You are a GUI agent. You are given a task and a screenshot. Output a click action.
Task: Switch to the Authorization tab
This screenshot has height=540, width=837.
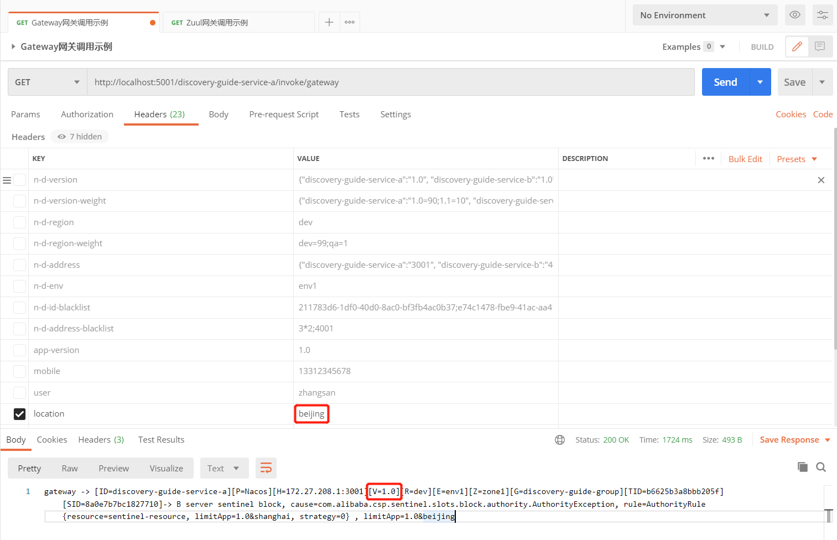click(87, 115)
